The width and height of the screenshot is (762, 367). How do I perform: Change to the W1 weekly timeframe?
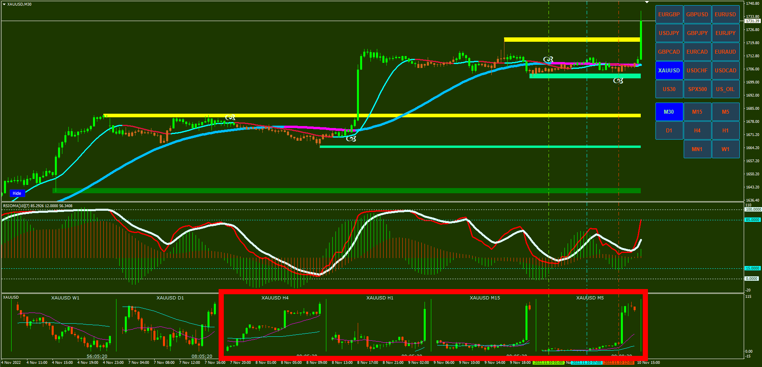point(725,149)
